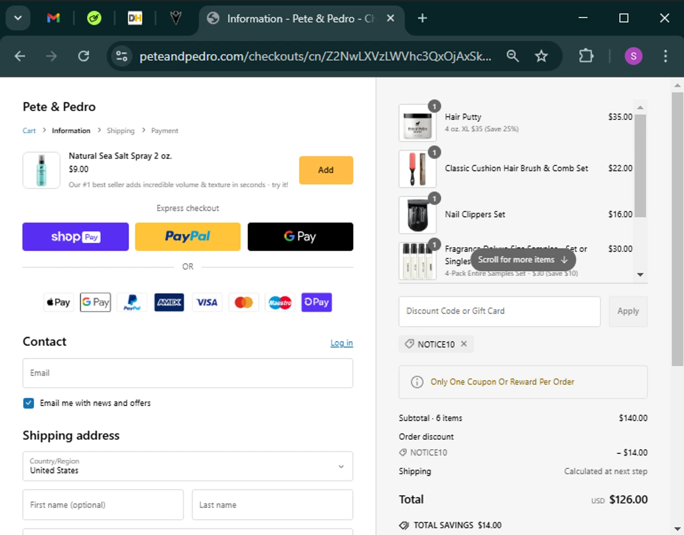View site information icon in address bar
Screen dimensions: 684x535
pos(122,56)
